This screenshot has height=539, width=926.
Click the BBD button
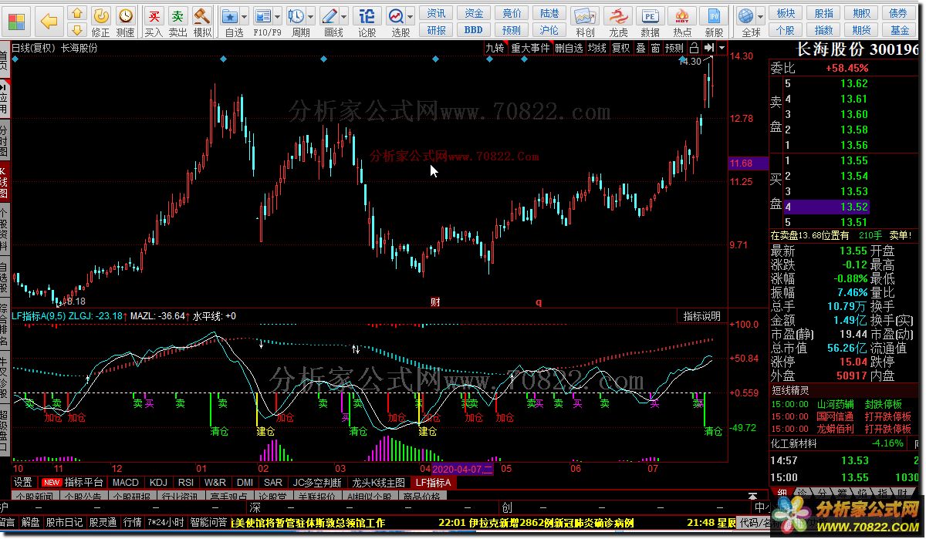(473, 30)
